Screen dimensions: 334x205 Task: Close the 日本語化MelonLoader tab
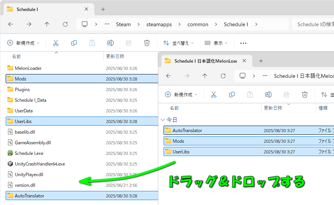coord(244,61)
